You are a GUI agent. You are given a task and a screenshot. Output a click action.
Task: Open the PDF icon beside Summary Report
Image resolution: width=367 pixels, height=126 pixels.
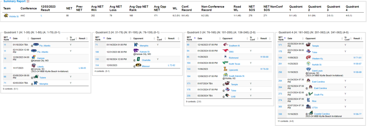point(28,1)
